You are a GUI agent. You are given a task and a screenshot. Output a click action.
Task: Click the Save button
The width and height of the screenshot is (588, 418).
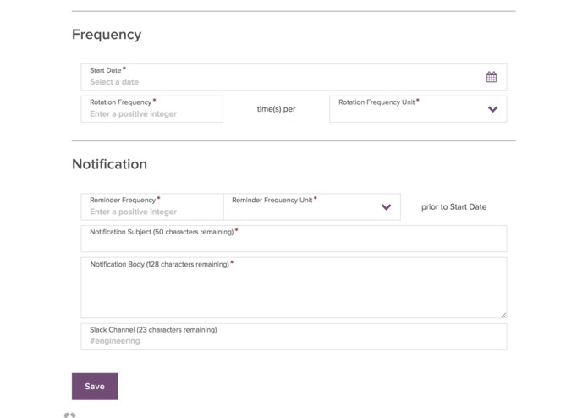click(95, 386)
